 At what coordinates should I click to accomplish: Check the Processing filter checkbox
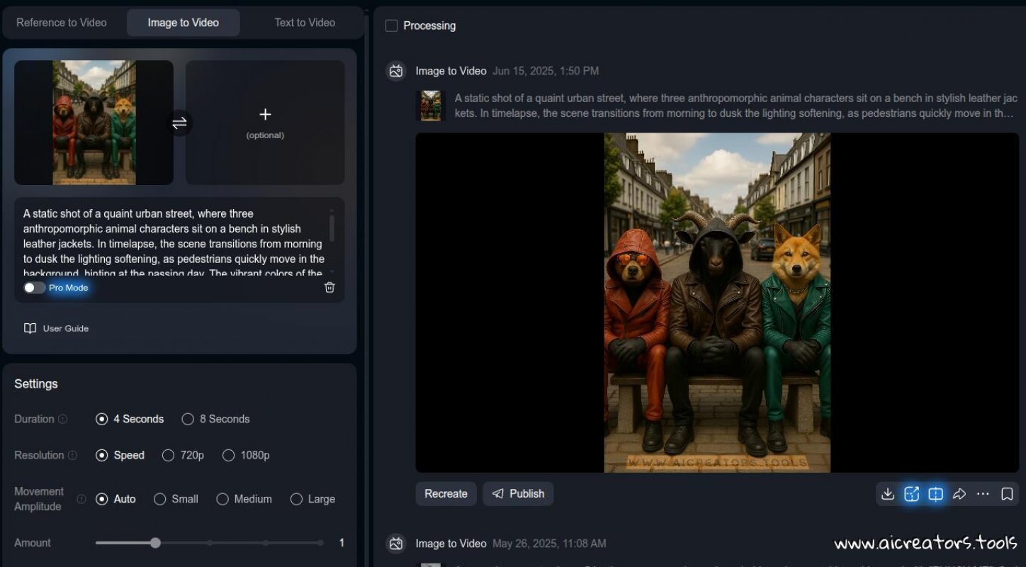391,26
